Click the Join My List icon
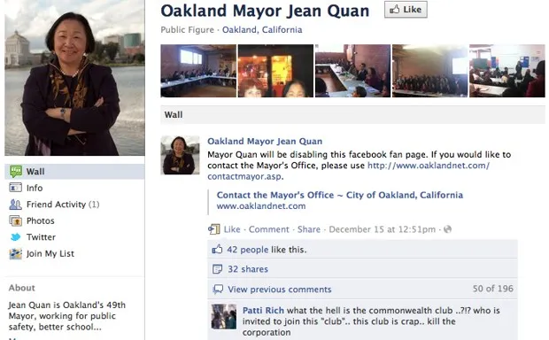Viewport: 549px width, 340px height. click(x=15, y=253)
